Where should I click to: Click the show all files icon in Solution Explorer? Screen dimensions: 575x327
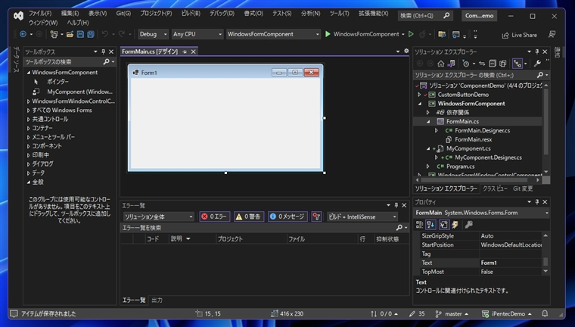(x=503, y=64)
